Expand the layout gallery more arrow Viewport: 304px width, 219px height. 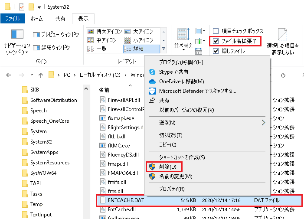163,49
